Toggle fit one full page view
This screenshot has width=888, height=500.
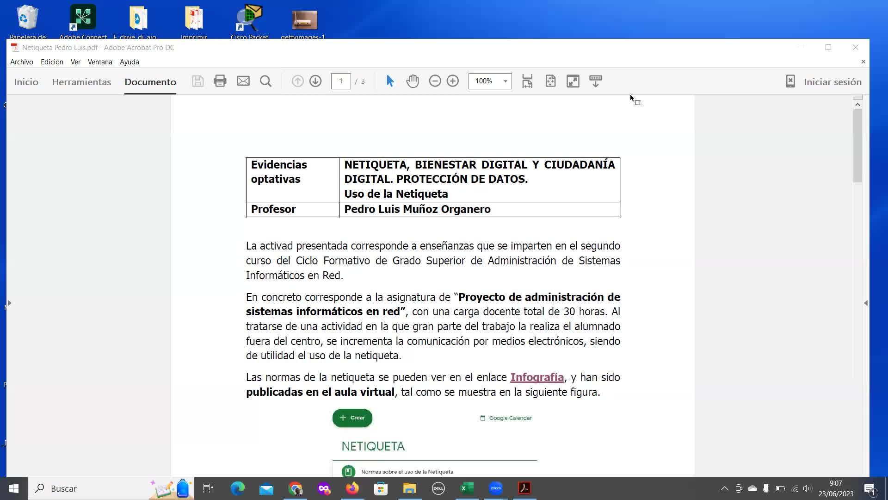coord(550,81)
